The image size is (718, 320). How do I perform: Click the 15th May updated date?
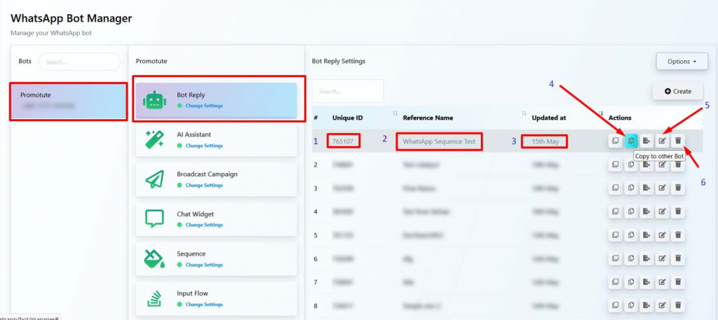545,141
